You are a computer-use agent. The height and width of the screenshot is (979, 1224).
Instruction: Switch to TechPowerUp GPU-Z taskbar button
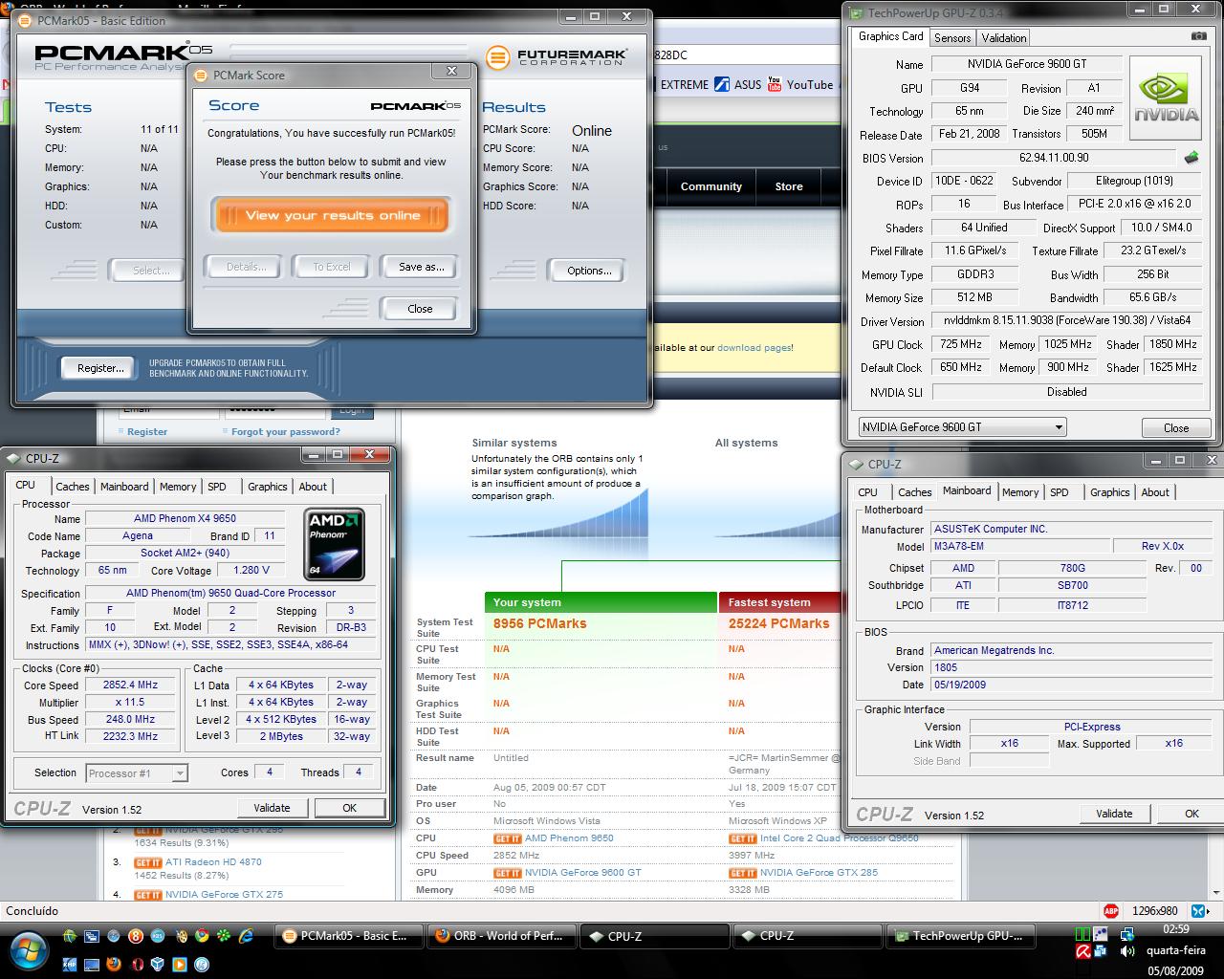click(959, 936)
